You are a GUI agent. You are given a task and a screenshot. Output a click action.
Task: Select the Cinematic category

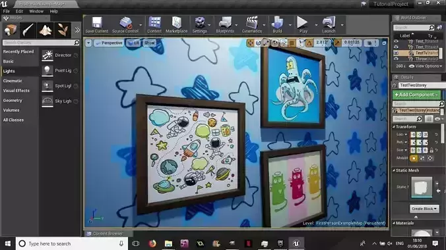[x=13, y=81]
